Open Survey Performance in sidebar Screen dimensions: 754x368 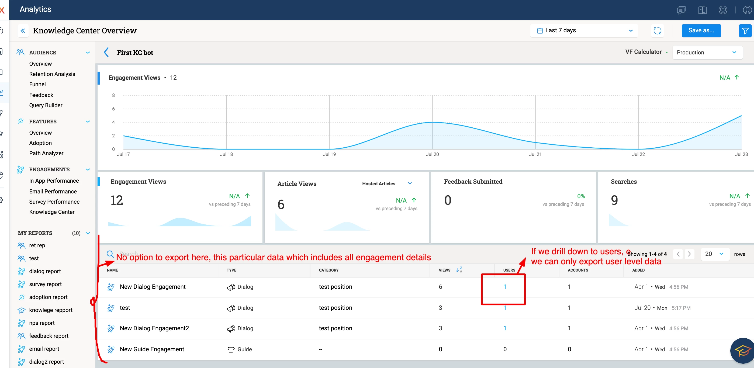(54, 202)
